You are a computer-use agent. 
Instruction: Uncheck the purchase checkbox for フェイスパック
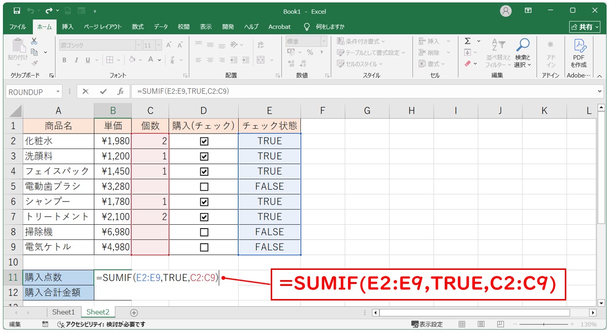coord(204,171)
